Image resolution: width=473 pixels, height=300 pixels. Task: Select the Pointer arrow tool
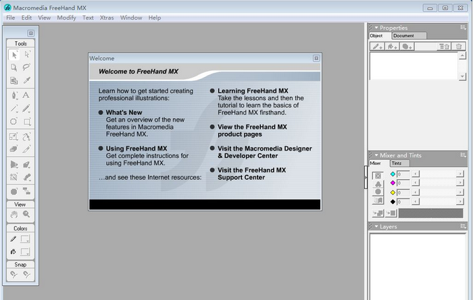pos(14,55)
